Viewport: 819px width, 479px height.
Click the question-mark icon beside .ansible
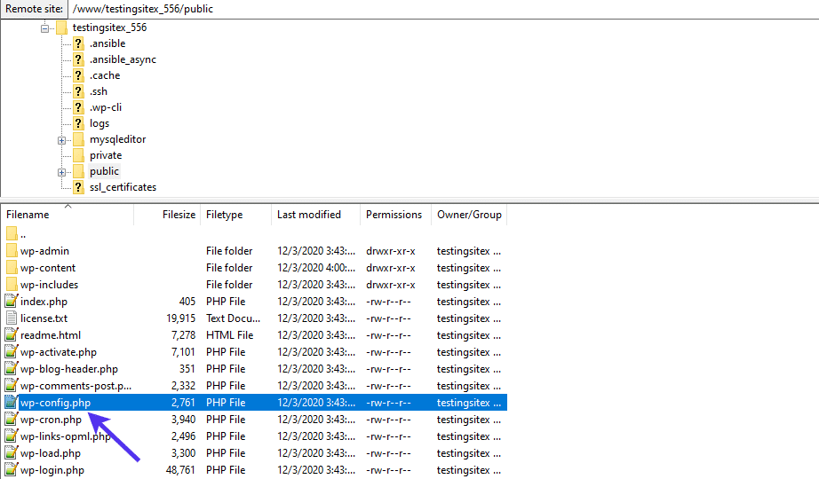point(78,43)
